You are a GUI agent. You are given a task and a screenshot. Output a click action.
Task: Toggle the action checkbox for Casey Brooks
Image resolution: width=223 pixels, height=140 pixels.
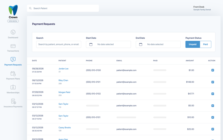tap(213, 129)
